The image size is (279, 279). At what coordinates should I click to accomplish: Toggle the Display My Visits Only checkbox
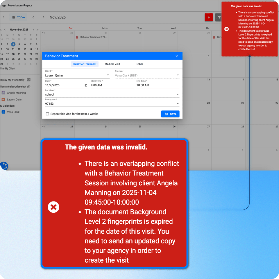click(x=28, y=80)
